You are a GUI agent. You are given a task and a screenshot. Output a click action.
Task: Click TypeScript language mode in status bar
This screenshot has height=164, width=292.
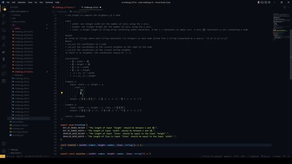point(253,156)
